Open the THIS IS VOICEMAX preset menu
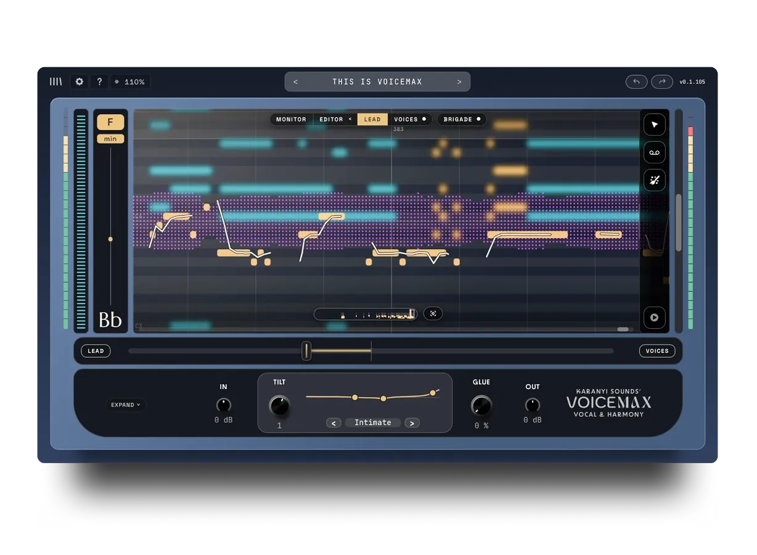The image size is (757, 555). point(377,81)
